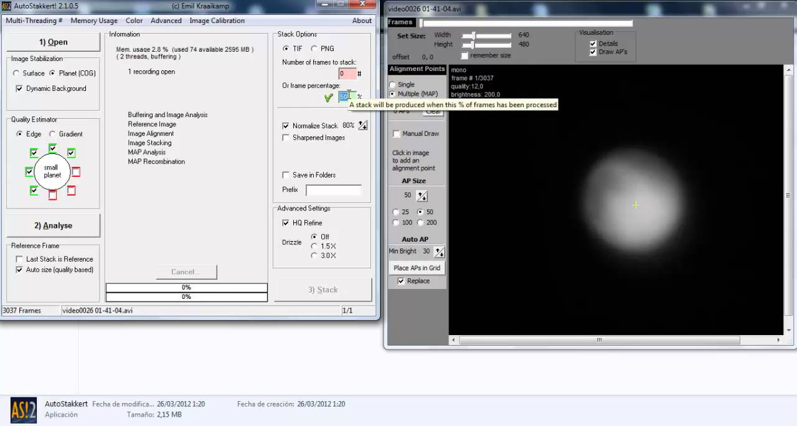Adjust the Min Bright stepper arrows
The height and width of the screenshot is (426, 797).
[440, 252]
